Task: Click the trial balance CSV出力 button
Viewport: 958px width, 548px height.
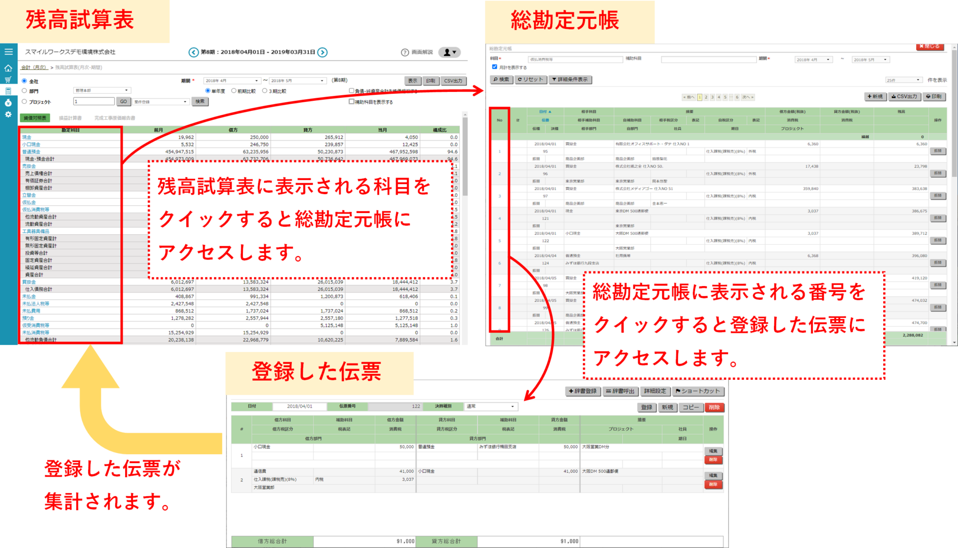Action: [454, 81]
